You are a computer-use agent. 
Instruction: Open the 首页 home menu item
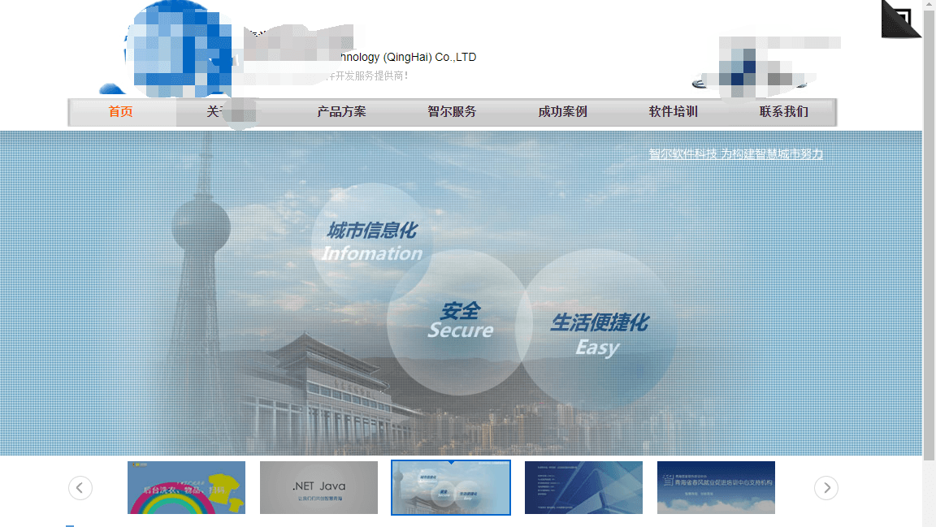point(120,112)
